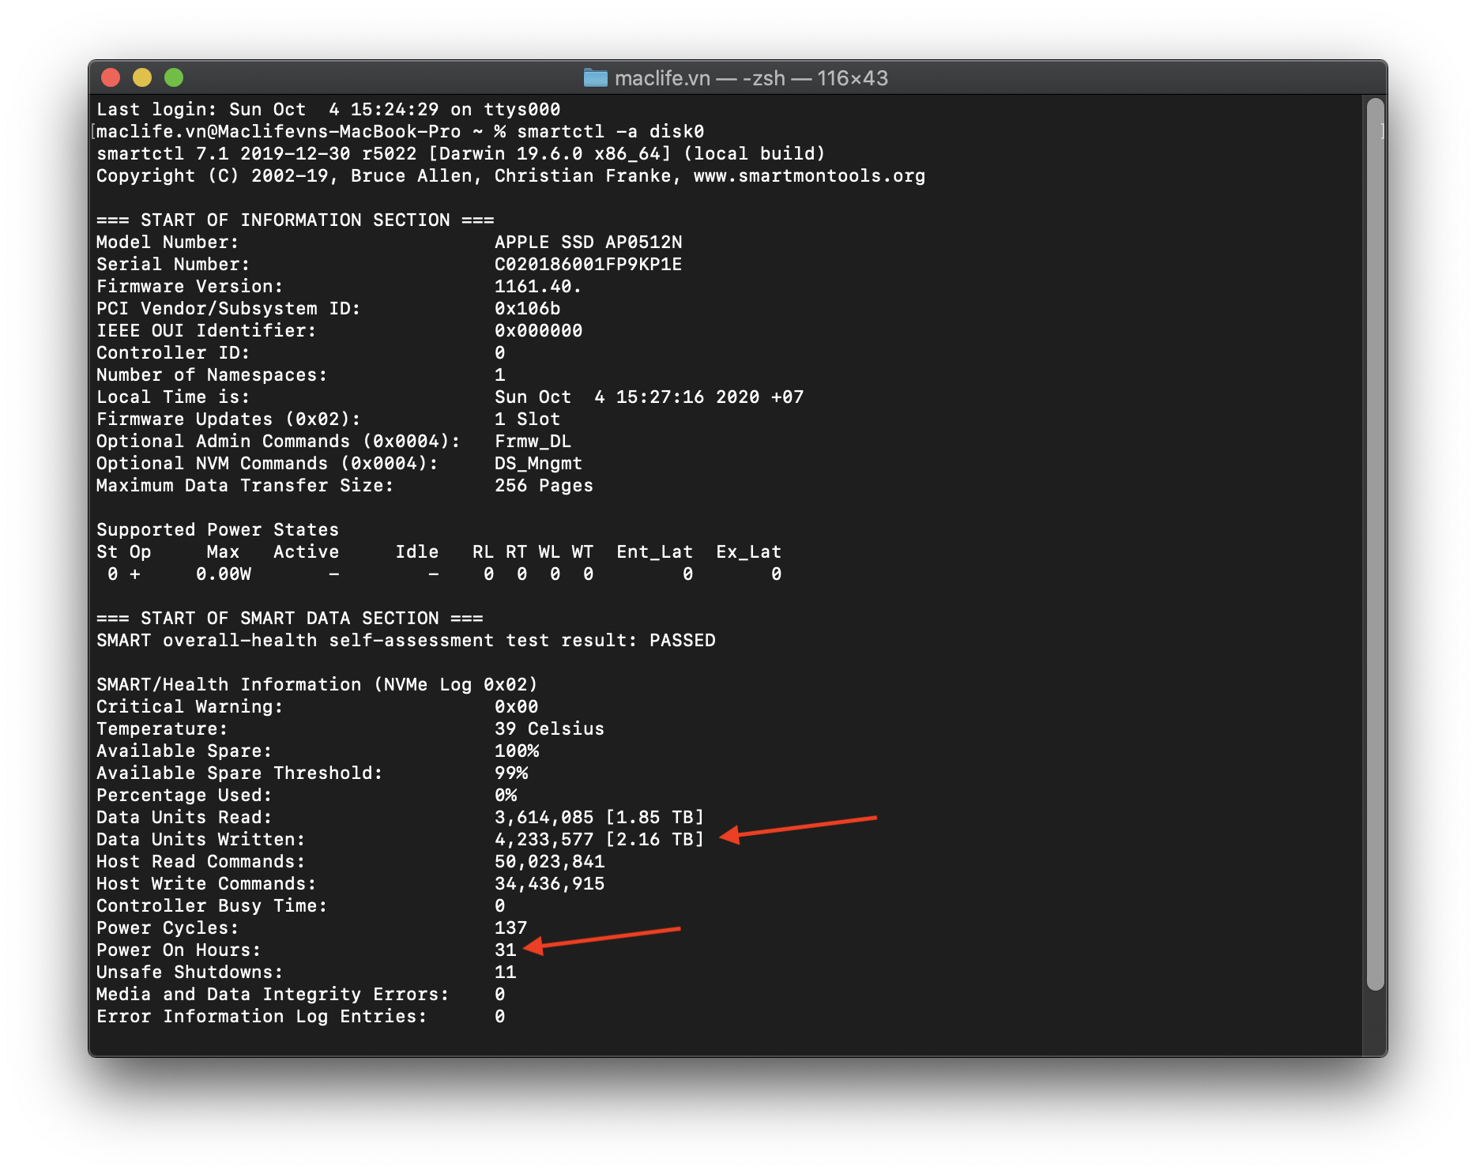The image size is (1476, 1174).
Task: Click the folder proxy icon in title bar
Action: [x=595, y=77]
